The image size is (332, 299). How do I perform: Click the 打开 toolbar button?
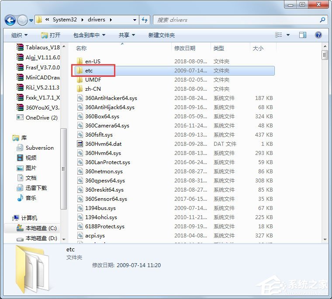pyautogui.click(x=51, y=35)
